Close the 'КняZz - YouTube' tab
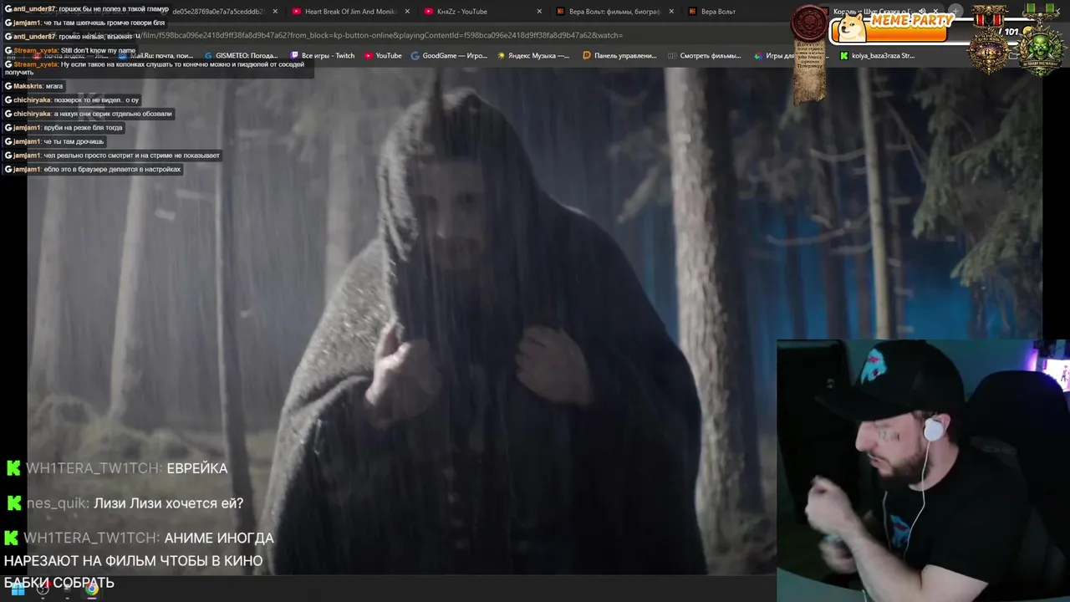The width and height of the screenshot is (1070, 602). tap(539, 12)
